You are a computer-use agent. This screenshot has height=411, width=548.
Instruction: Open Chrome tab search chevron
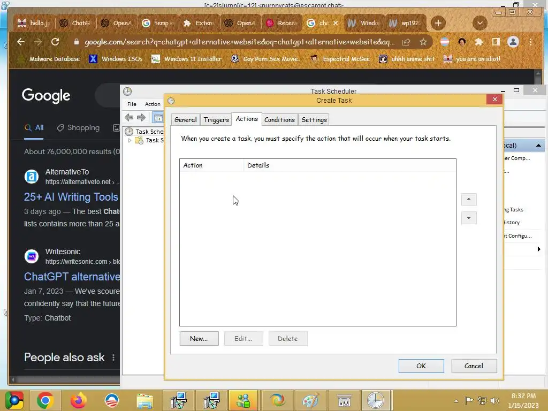click(480, 24)
